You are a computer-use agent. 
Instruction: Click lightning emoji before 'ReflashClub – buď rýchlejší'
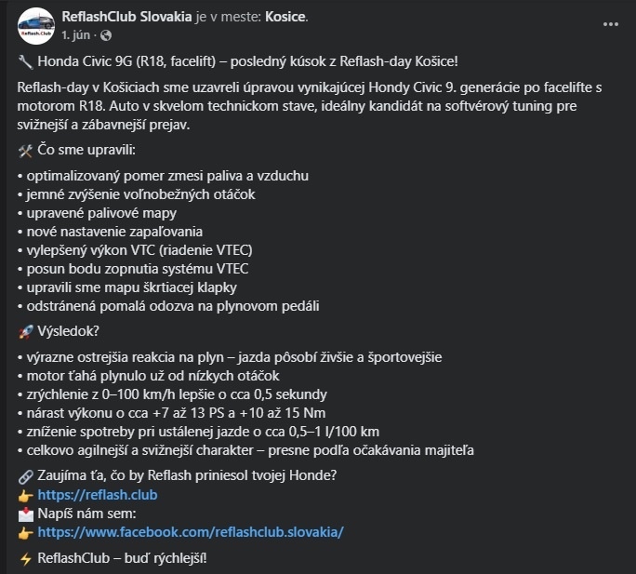pos(25,558)
